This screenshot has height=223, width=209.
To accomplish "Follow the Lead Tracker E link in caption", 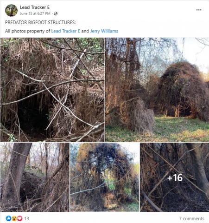I will pyautogui.click(x=66, y=31).
